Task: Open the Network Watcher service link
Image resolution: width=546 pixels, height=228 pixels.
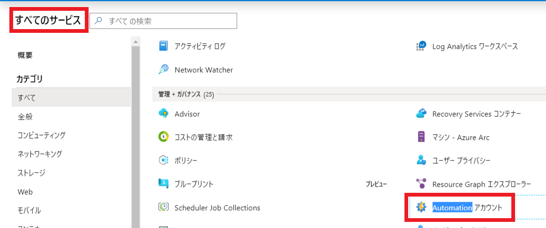Action: pyautogui.click(x=204, y=70)
